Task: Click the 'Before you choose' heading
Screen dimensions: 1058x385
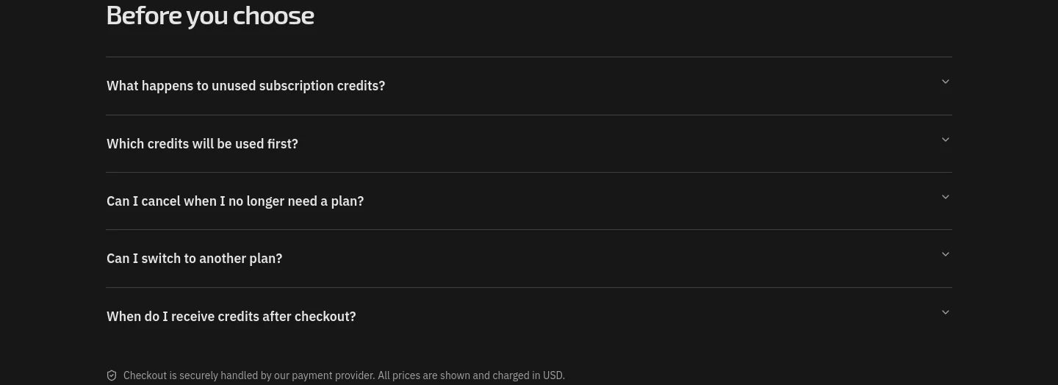Action: tap(210, 15)
